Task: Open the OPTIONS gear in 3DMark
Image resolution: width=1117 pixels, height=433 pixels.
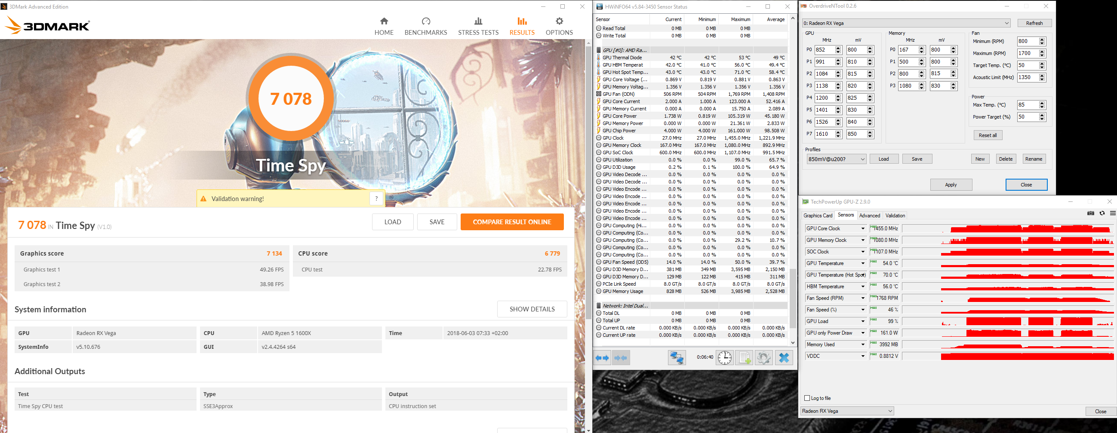Action: pos(559,26)
